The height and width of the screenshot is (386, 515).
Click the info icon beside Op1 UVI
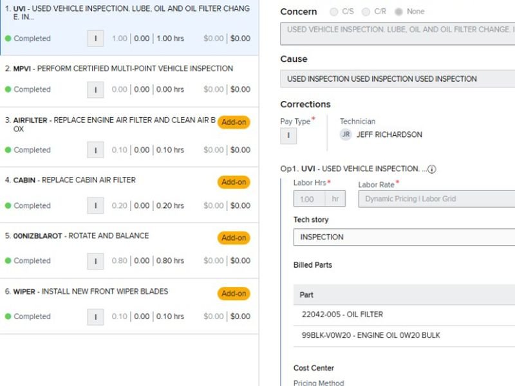click(x=431, y=169)
